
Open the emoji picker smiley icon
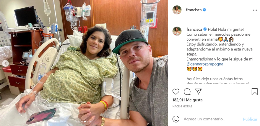176,119
